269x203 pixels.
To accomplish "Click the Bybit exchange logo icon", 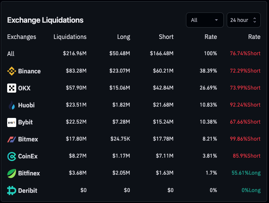I will [12, 122].
